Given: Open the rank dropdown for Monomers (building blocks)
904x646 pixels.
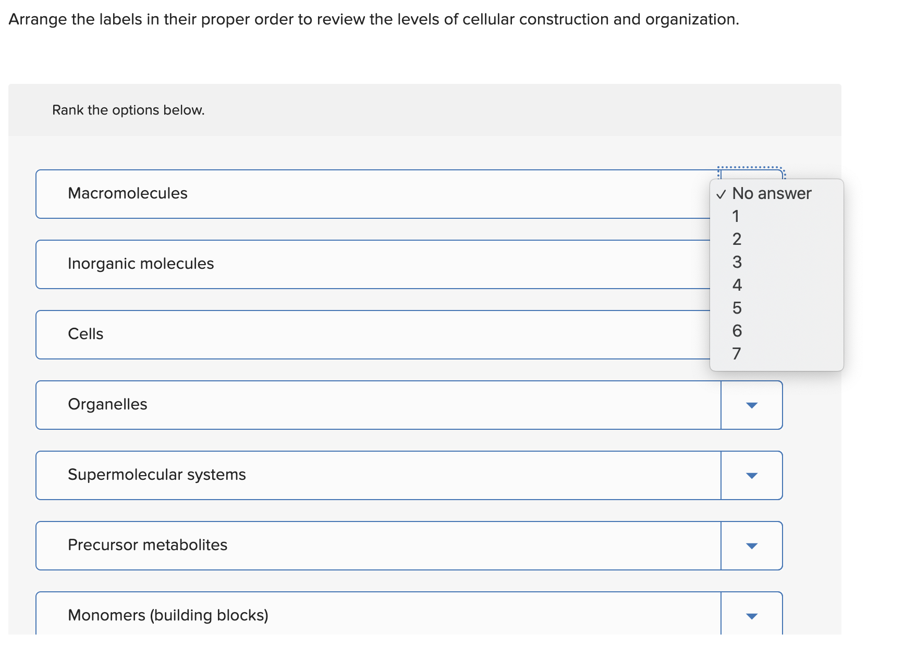Looking at the screenshot, I should pyautogui.click(x=751, y=616).
